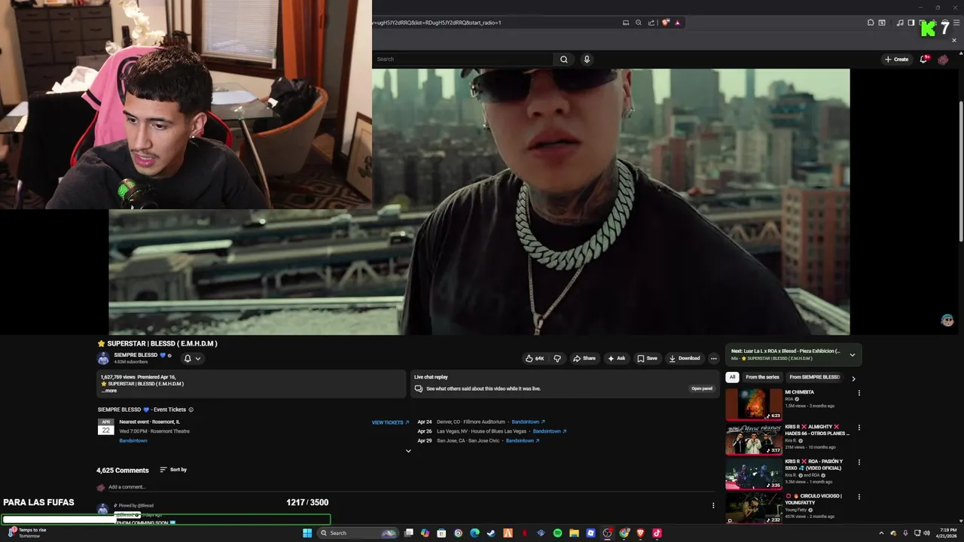Show hidden system tray icons chevron
Screen dimensions: 964x542
tap(881, 533)
